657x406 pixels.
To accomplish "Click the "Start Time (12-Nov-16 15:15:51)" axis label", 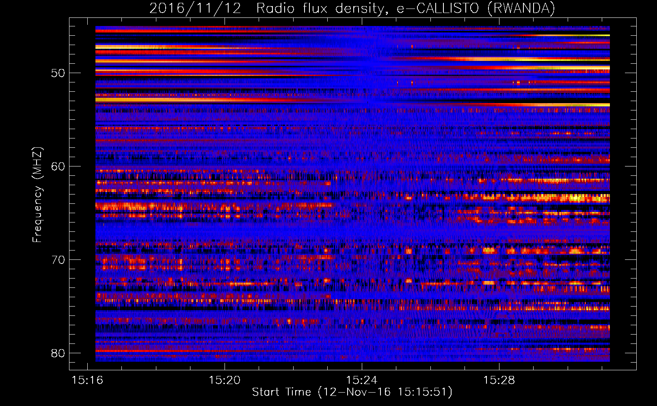I will click(x=352, y=392).
